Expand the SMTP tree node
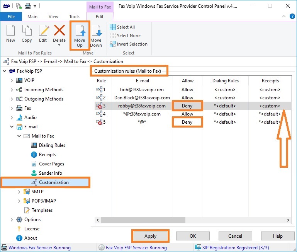The width and height of the screenshot is (297, 252). (19, 192)
